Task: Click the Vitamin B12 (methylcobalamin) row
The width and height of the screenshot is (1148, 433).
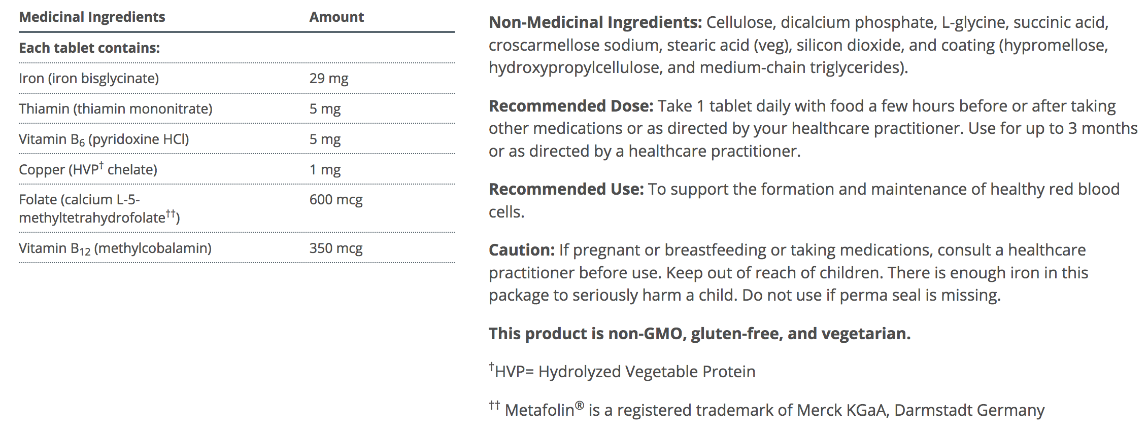Action: click(115, 248)
